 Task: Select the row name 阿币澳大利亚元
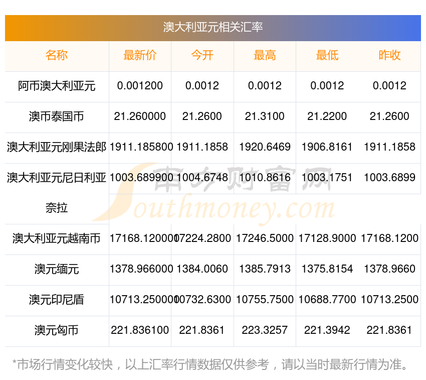pyautogui.click(x=57, y=86)
